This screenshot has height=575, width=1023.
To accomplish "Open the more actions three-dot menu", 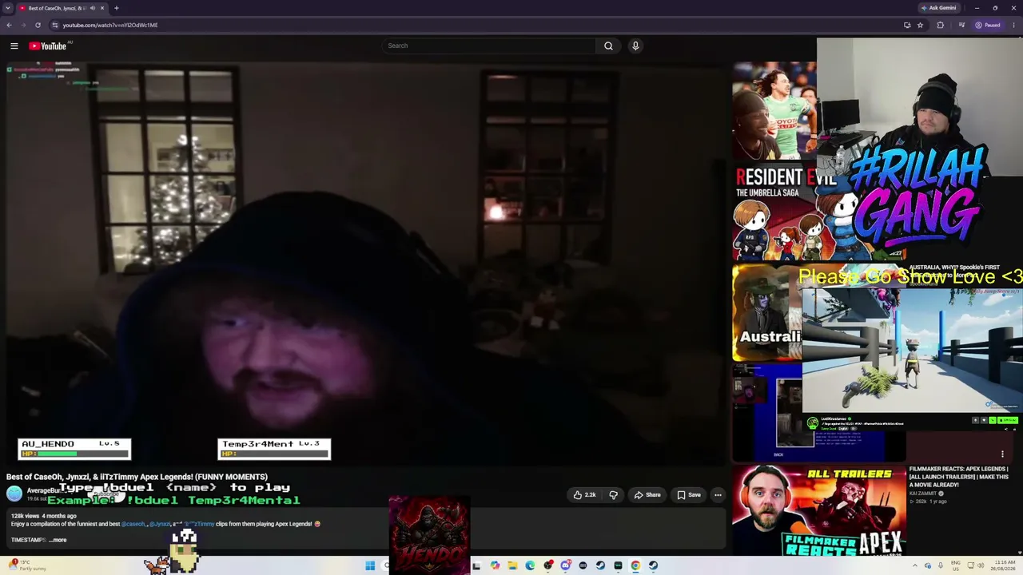I will [x=718, y=495].
